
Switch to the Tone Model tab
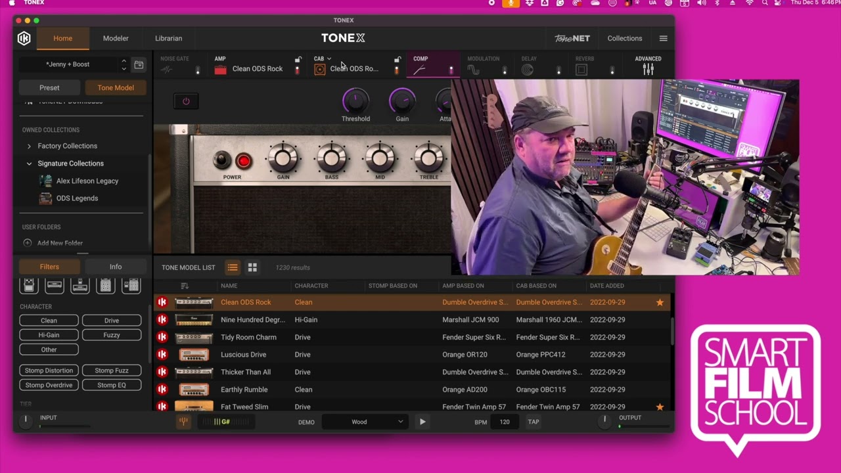[x=116, y=87]
